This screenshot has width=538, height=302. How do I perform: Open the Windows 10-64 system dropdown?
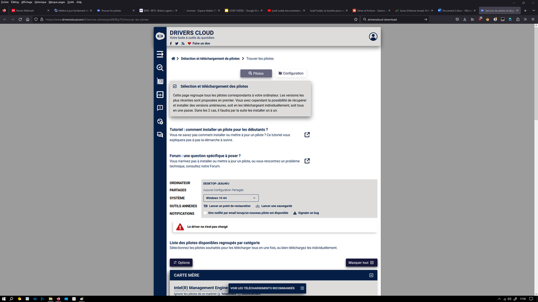pyautogui.click(x=230, y=198)
